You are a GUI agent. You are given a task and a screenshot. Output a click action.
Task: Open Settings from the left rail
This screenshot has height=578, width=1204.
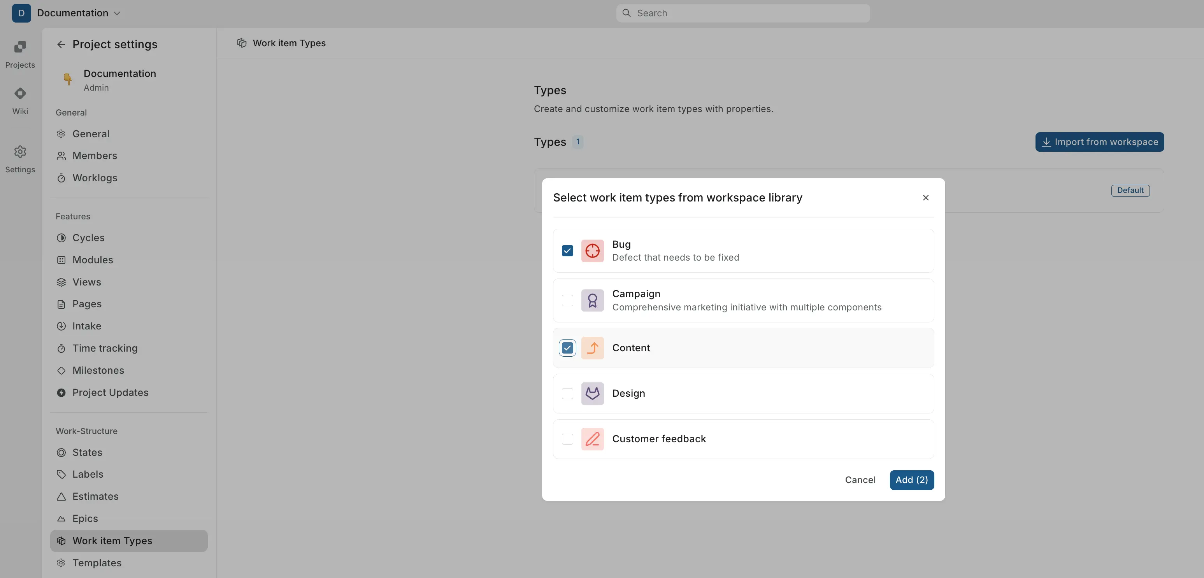coord(19,158)
